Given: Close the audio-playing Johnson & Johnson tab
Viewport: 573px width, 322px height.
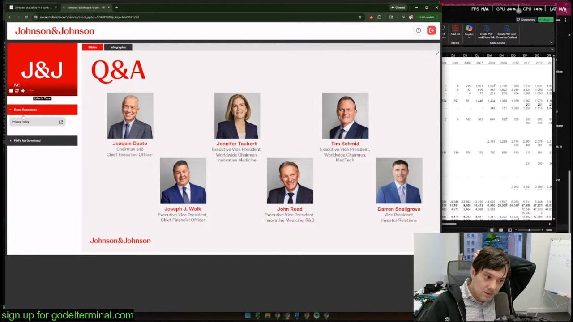Looking at the screenshot, I should (x=109, y=8).
